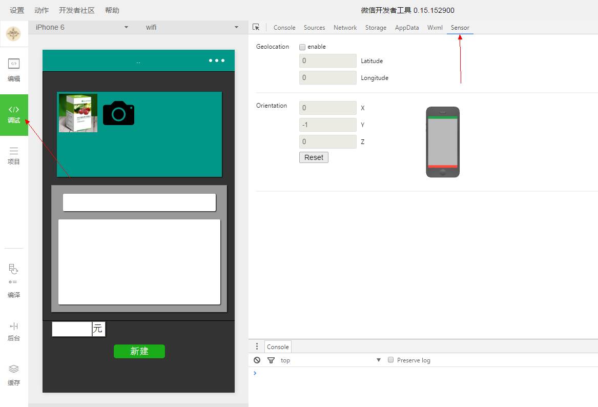Activate the element inspector arrow icon
This screenshot has height=407, width=598.
point(256,27)
